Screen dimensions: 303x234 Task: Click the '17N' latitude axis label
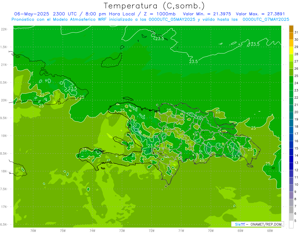point(4,207)
